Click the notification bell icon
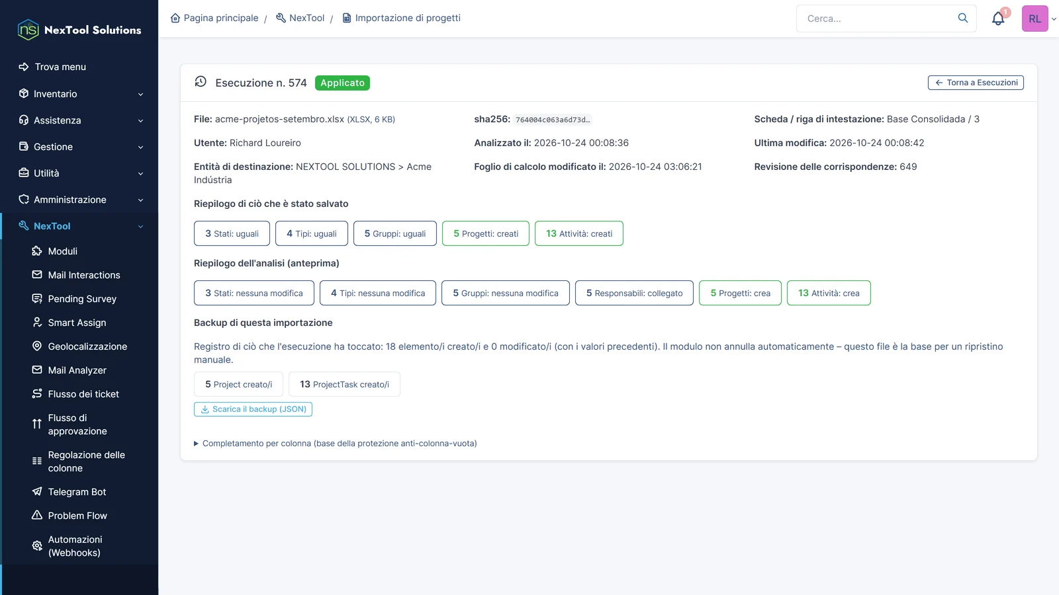The image size is (1059, 595). coord(998,19)
